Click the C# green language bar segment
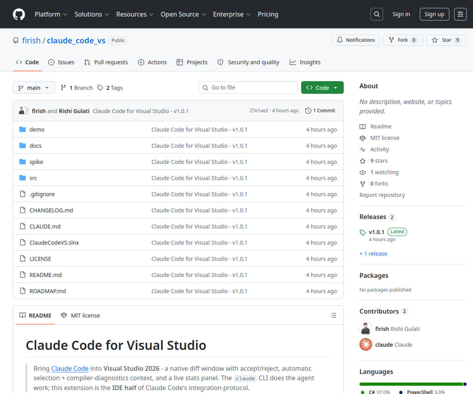 click(x=411, y=384)
